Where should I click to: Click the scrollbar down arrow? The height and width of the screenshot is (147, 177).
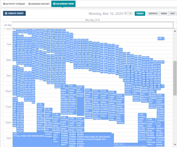[175, 144]
